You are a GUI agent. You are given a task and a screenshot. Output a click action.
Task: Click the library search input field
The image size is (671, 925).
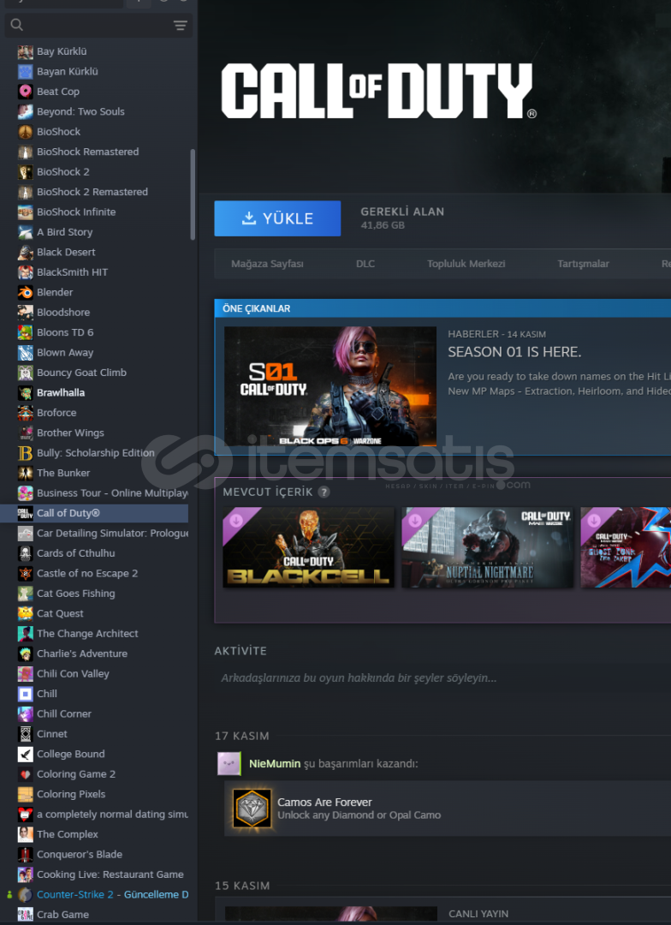point(98,25)
